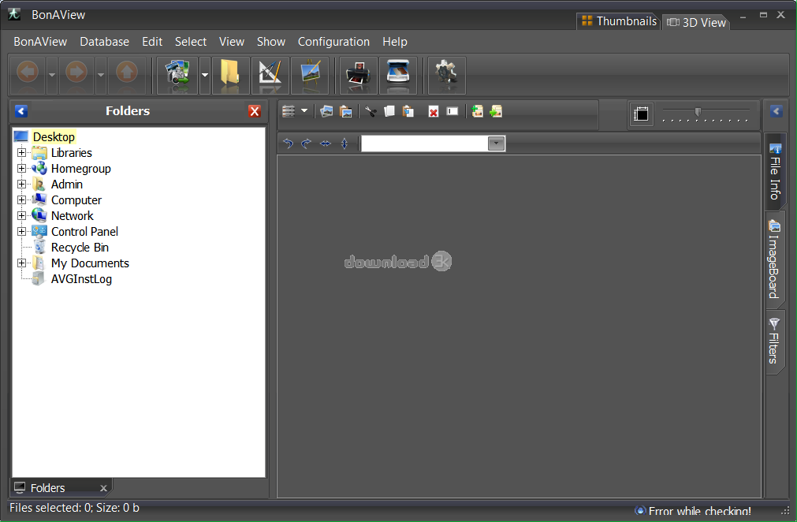Image resolution: width=797 pixels, height=522 pixels.
Task: Open the File Info side tab
Action: point(775,171)
